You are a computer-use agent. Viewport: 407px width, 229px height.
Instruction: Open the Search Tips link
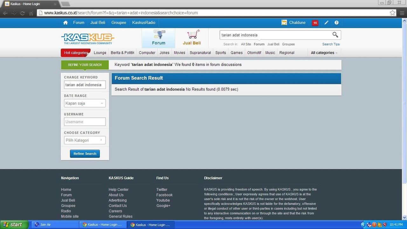(x=331, y=44)
